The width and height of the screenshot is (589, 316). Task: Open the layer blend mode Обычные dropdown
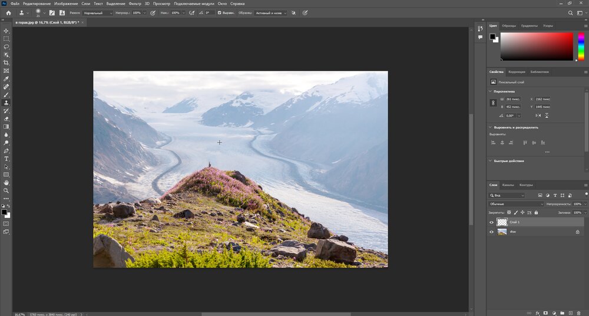click(x=517, y=204)
